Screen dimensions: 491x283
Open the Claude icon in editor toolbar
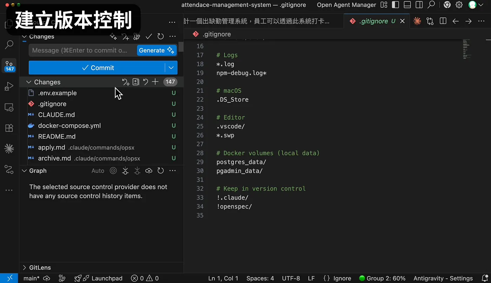point(417,21)
